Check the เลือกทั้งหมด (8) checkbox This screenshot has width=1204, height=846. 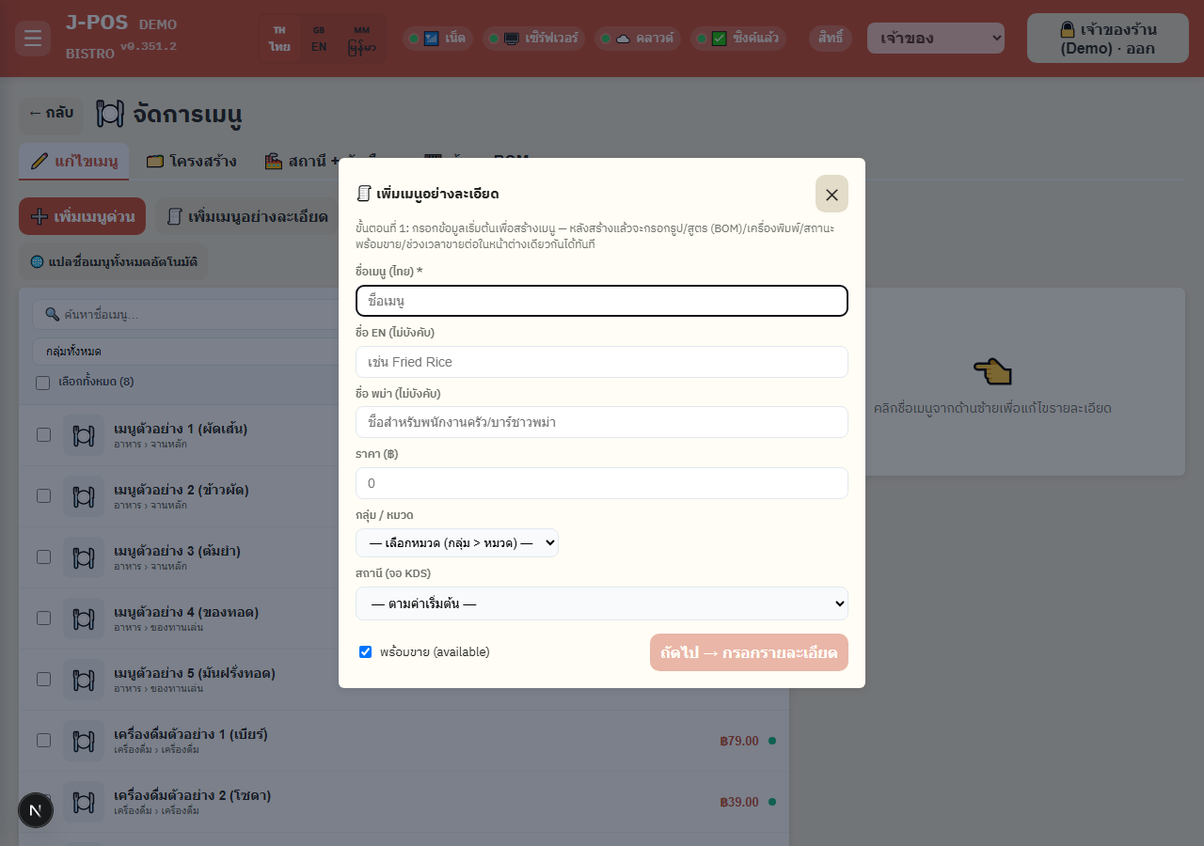pyautogui.click(x=42, y=383)
